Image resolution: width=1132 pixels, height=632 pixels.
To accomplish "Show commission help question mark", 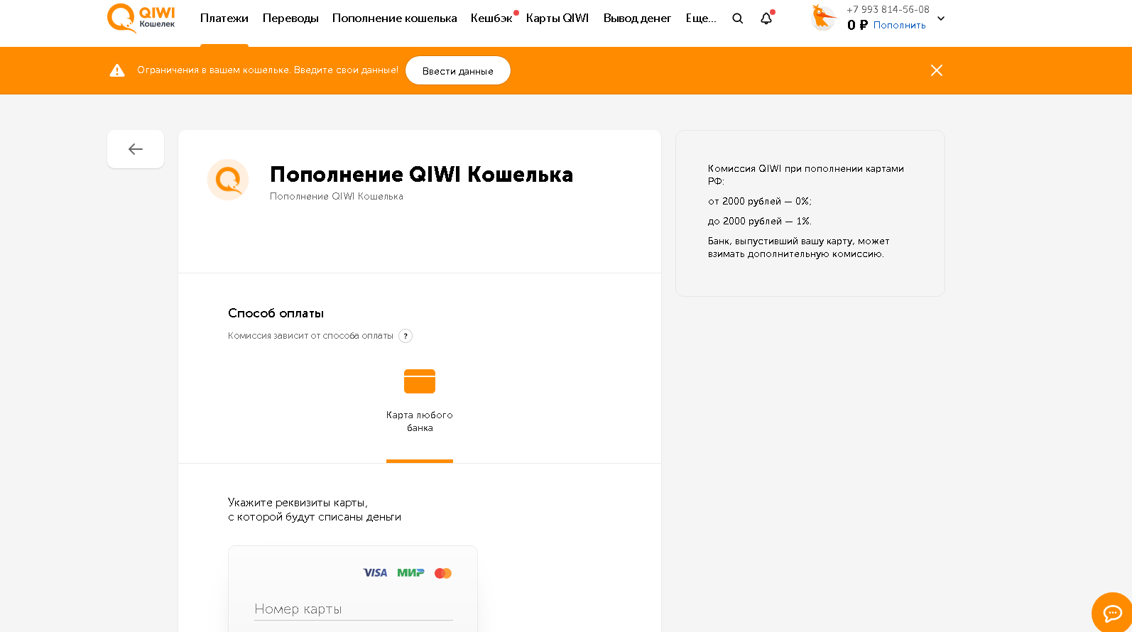I will (x=406, y=336).
